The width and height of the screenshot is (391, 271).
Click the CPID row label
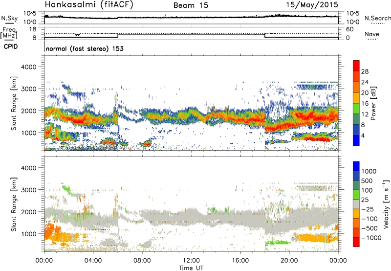[x=11, y=46]
